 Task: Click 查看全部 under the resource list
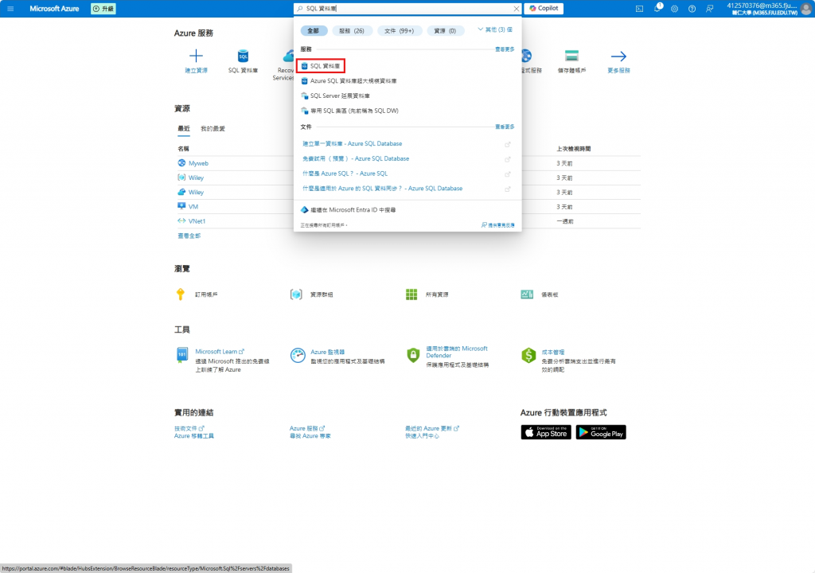pos(189,236)
